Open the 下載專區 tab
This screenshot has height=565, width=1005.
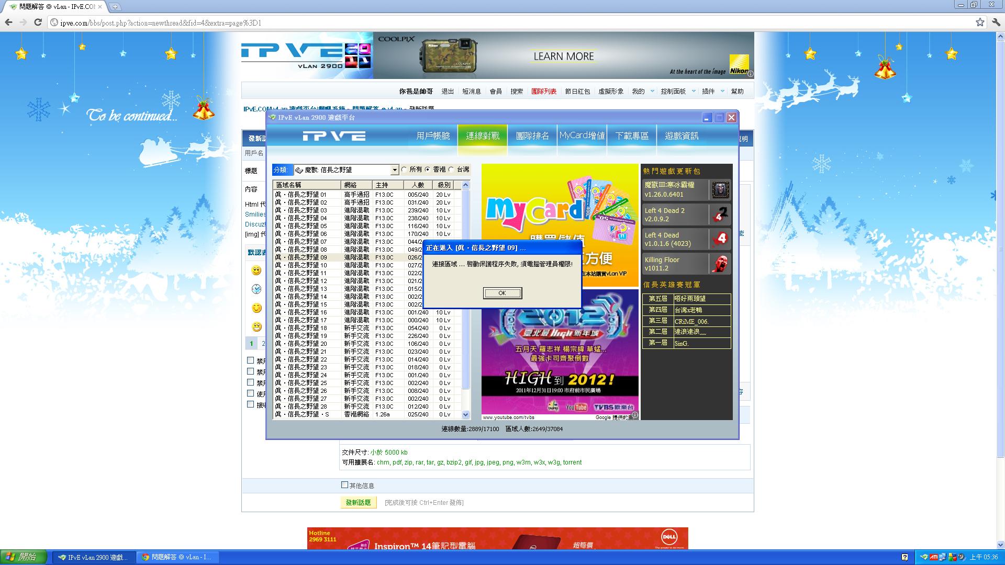[x=632, y=136]
